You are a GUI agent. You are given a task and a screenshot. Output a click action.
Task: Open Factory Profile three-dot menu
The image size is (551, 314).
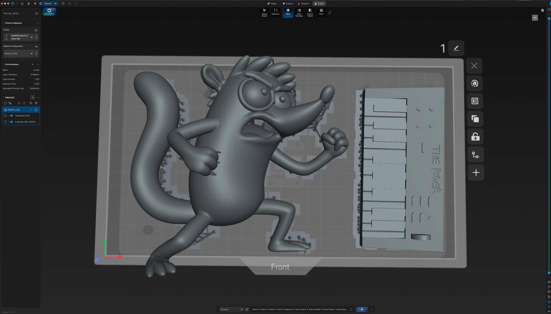coord(36,53)
